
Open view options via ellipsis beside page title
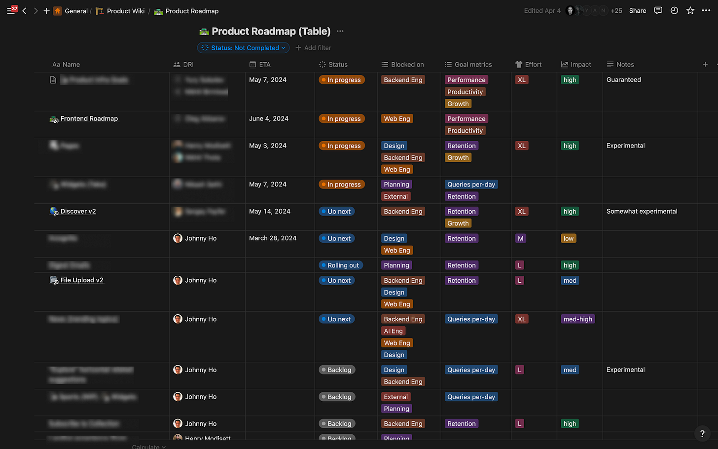coord(339,31)
